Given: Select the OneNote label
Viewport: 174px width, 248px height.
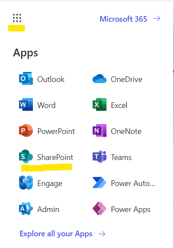Looking at the screenshot, I should [126, 131].
